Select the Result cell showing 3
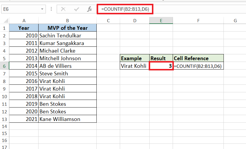Viewport: 246px width, 149px height. 161,66
